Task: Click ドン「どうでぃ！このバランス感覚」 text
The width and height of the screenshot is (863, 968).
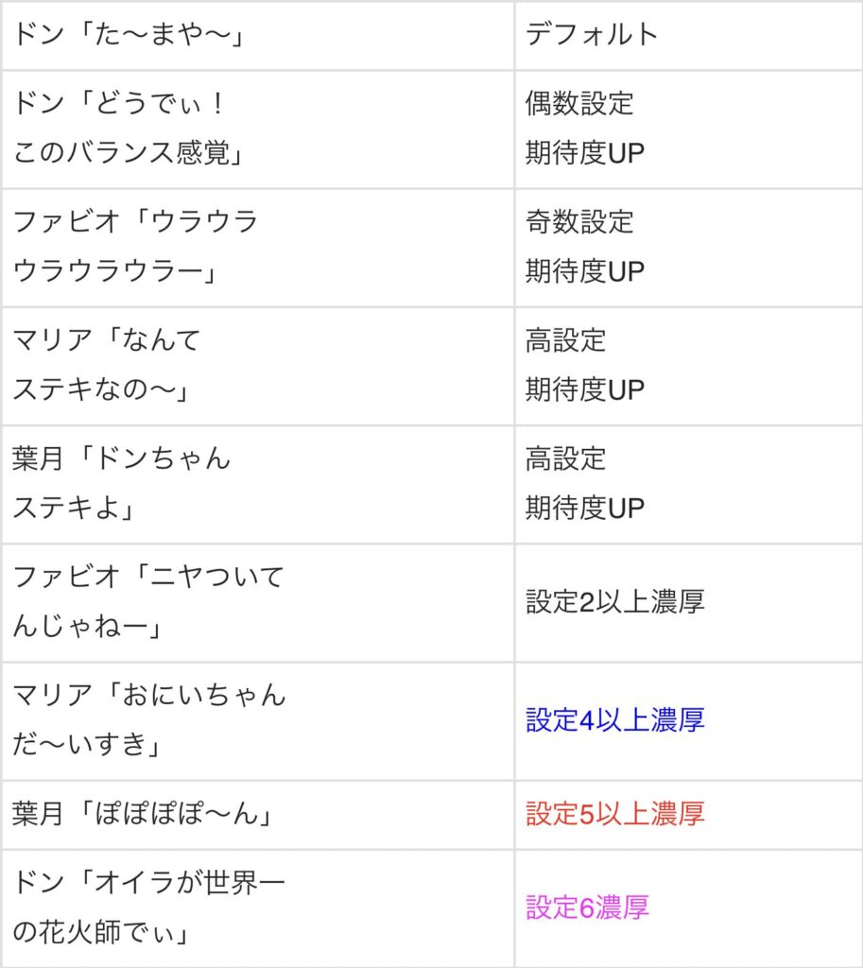Action: pyautogui.click(x=128, y=129)
